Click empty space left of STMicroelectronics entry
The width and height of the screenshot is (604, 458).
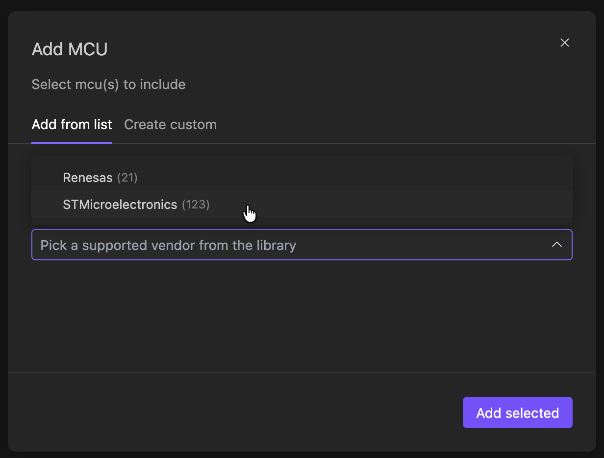[x=47, y=205]
